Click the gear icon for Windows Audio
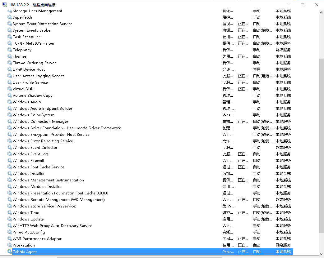 point(10,102)
